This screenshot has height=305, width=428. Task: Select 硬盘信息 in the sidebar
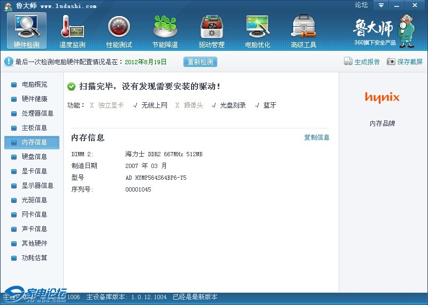tap(34, 157)
